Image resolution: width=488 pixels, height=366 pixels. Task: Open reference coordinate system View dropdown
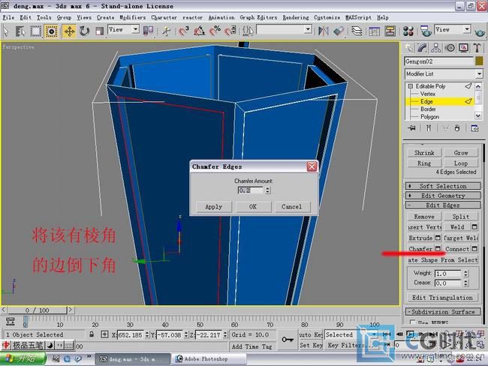point(124,30)
